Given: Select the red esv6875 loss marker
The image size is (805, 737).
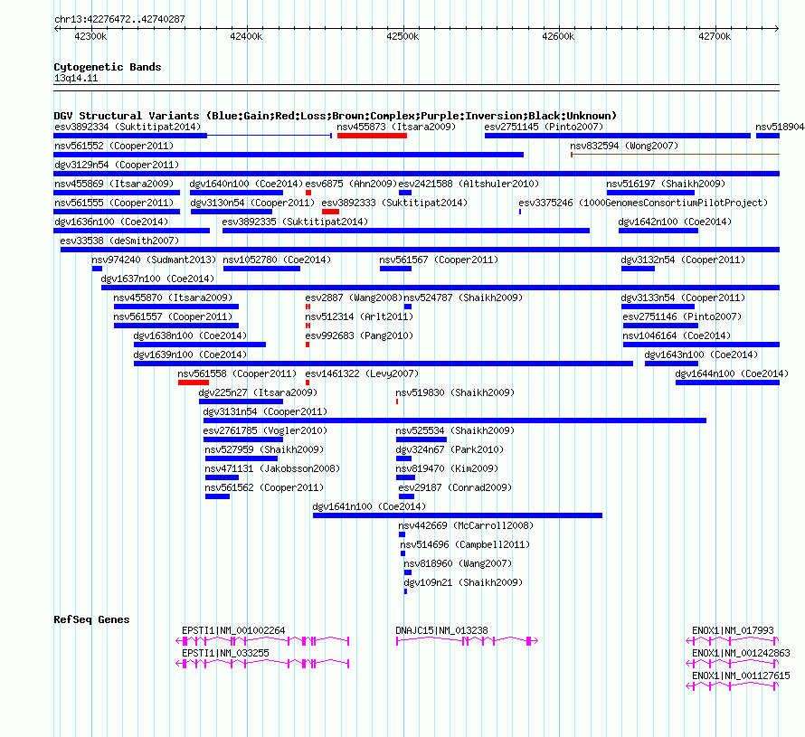Looking at the screenshot, I should coord(308,193).
